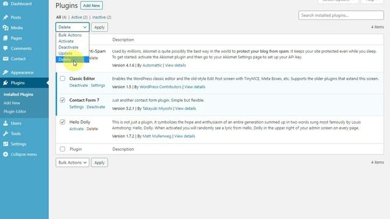
Task: Click the Plugin column header in footer
Action: [x=76, y=149]
